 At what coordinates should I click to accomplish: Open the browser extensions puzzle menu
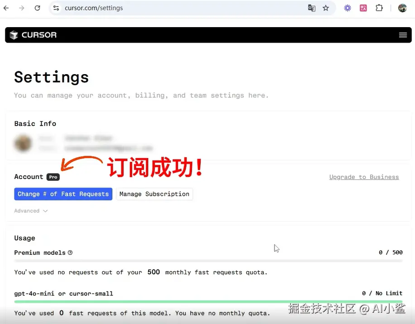379,8
